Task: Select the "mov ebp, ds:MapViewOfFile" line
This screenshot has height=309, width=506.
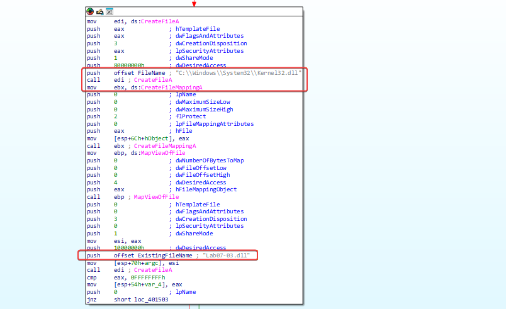Action: point(136,153)
